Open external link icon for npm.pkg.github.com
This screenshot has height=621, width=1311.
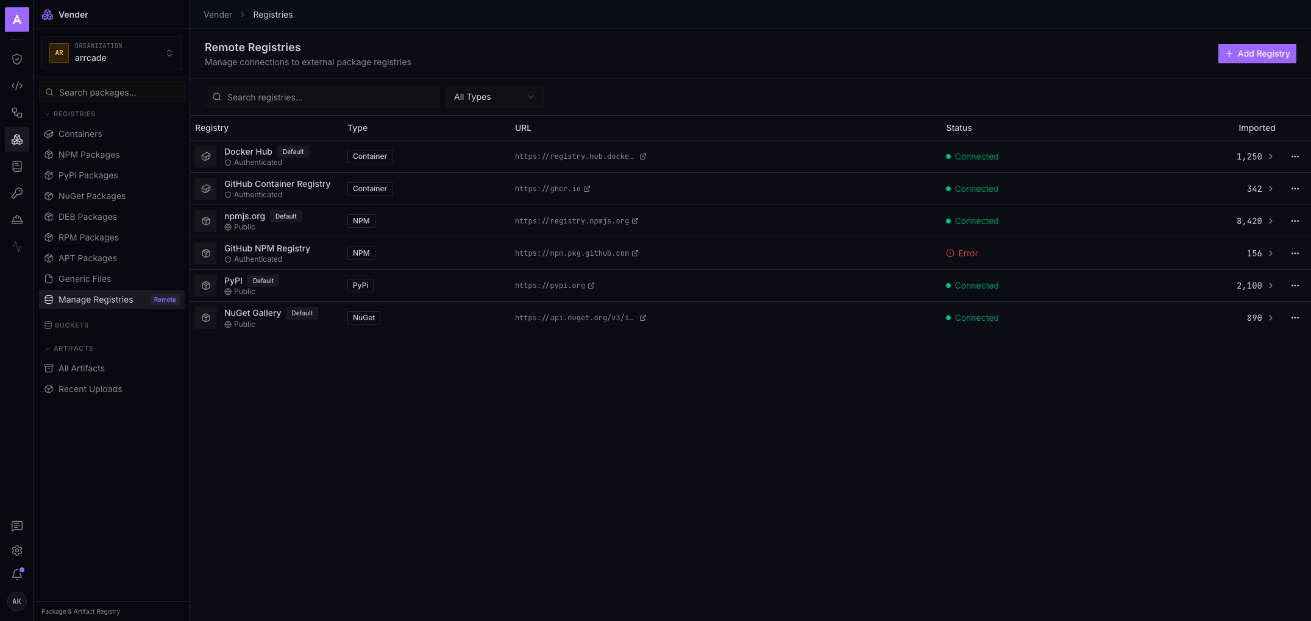(635, 253)
